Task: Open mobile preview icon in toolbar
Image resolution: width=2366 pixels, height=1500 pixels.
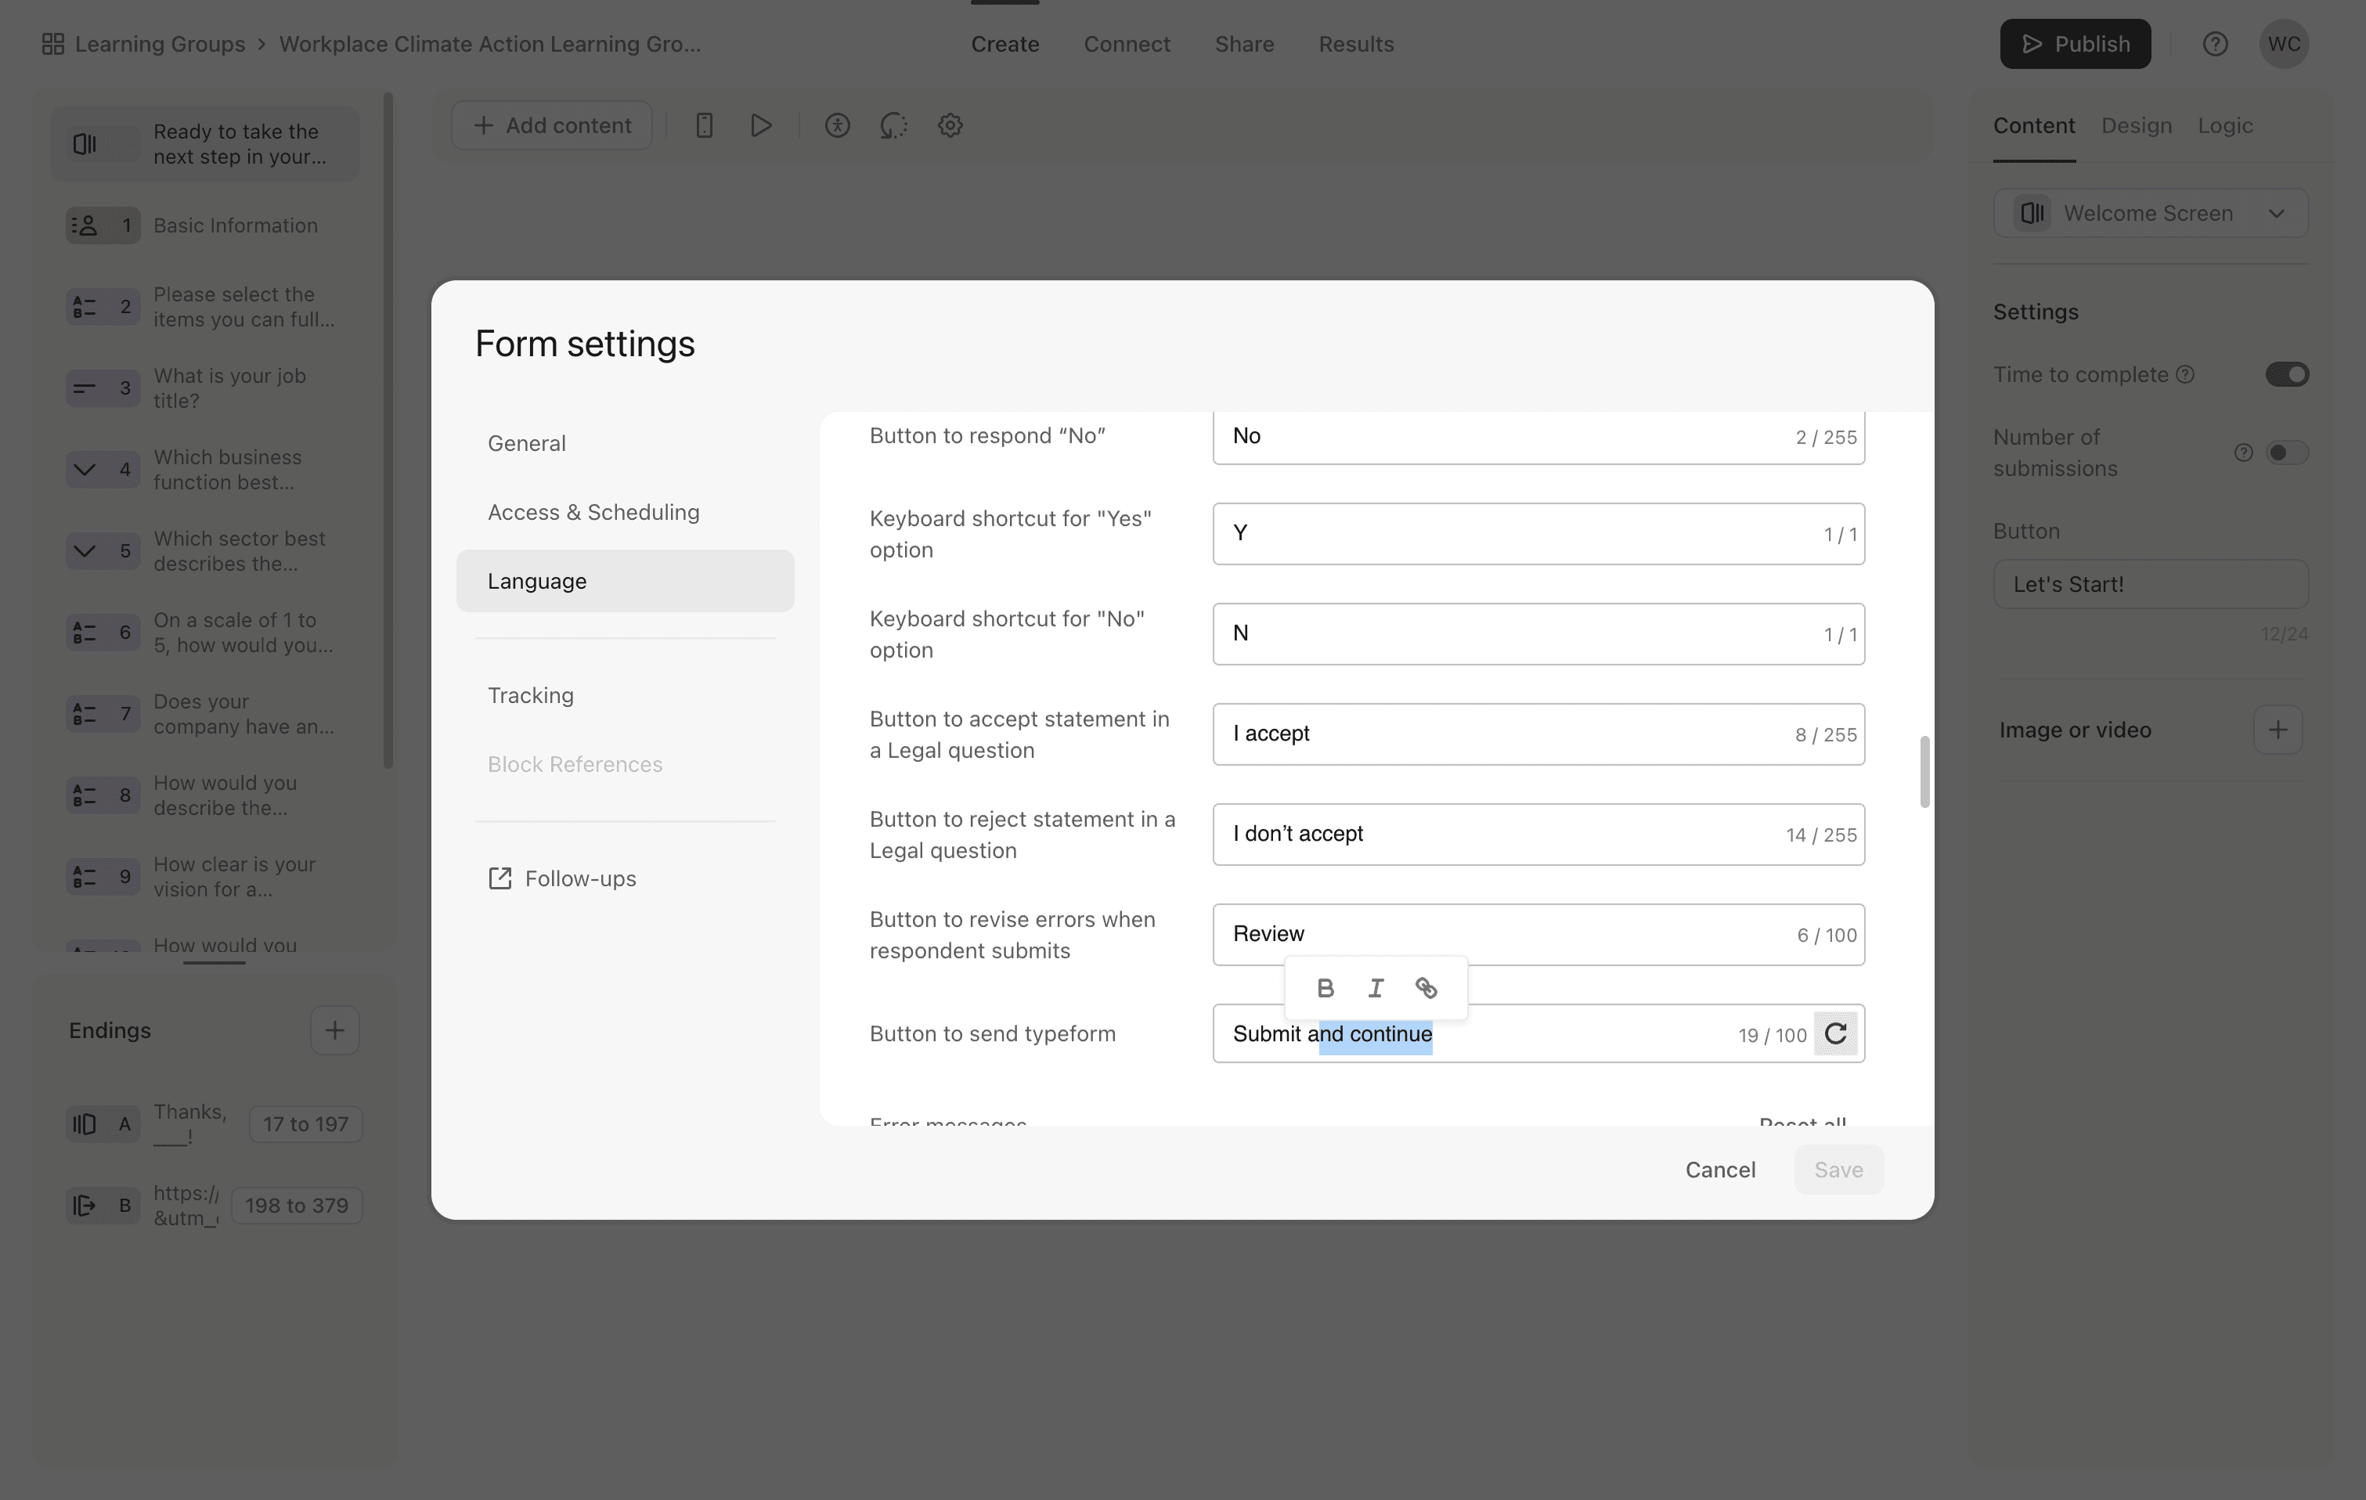Action: (x=704, y=124)
